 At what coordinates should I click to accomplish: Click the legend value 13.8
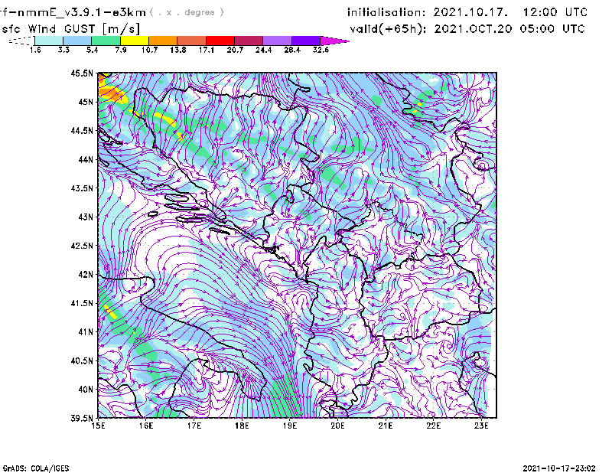point(177,50)
